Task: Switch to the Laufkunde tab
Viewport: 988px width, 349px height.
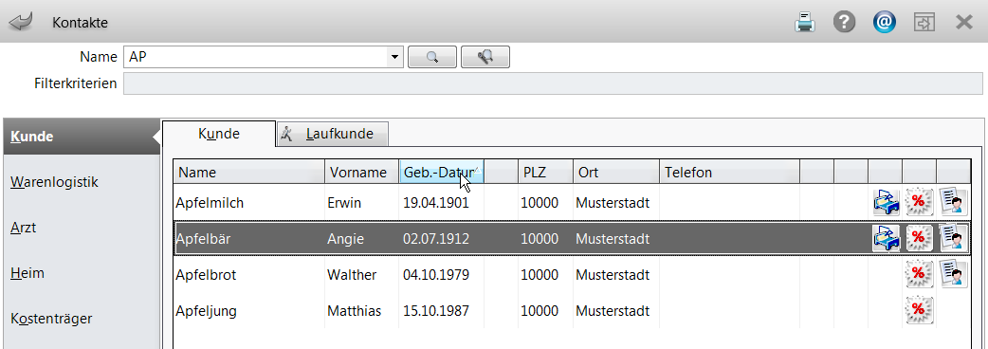Action: click(x=332, y=134)
